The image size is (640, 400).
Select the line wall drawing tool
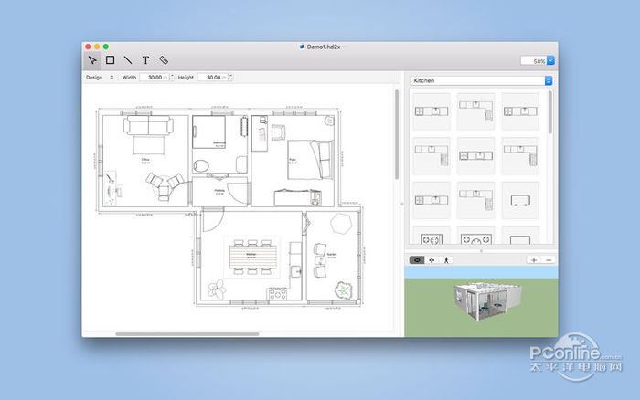point(128,60)
